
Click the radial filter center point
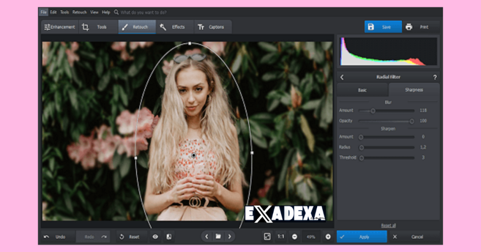194,155
